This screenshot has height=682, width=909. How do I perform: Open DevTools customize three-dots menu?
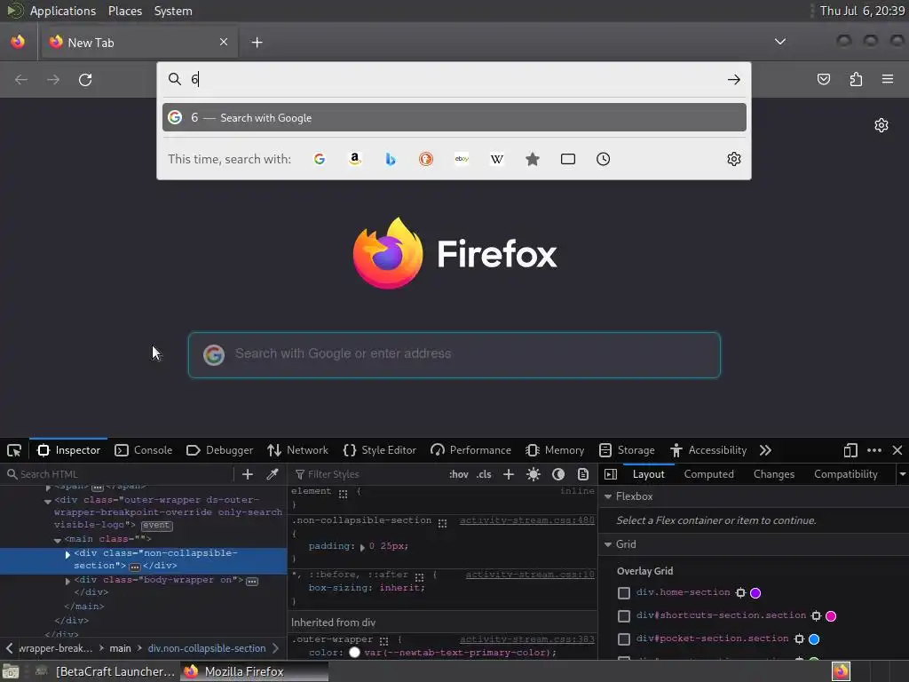click(874, 450)
